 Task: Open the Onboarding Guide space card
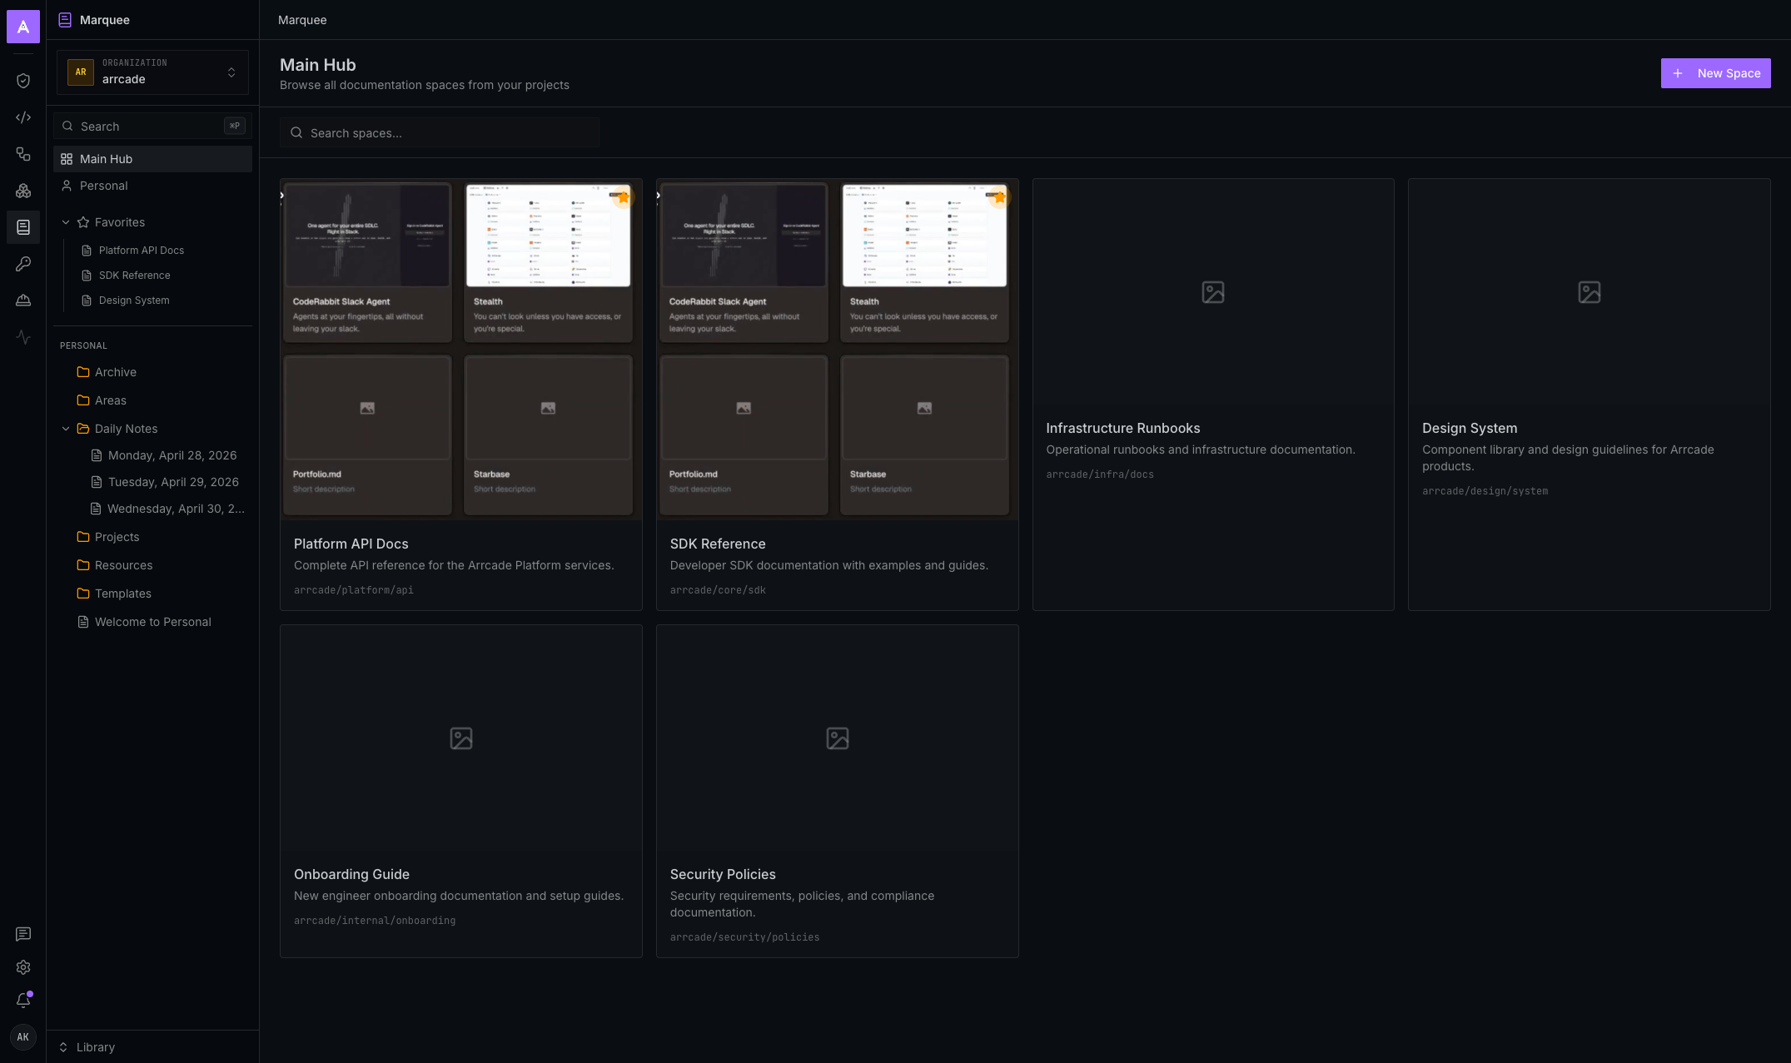point(460,791)
